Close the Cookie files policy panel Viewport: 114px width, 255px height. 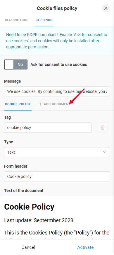(106, 8)
